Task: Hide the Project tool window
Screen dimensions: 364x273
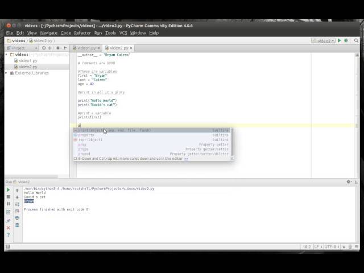Action: tap(65, 48)
